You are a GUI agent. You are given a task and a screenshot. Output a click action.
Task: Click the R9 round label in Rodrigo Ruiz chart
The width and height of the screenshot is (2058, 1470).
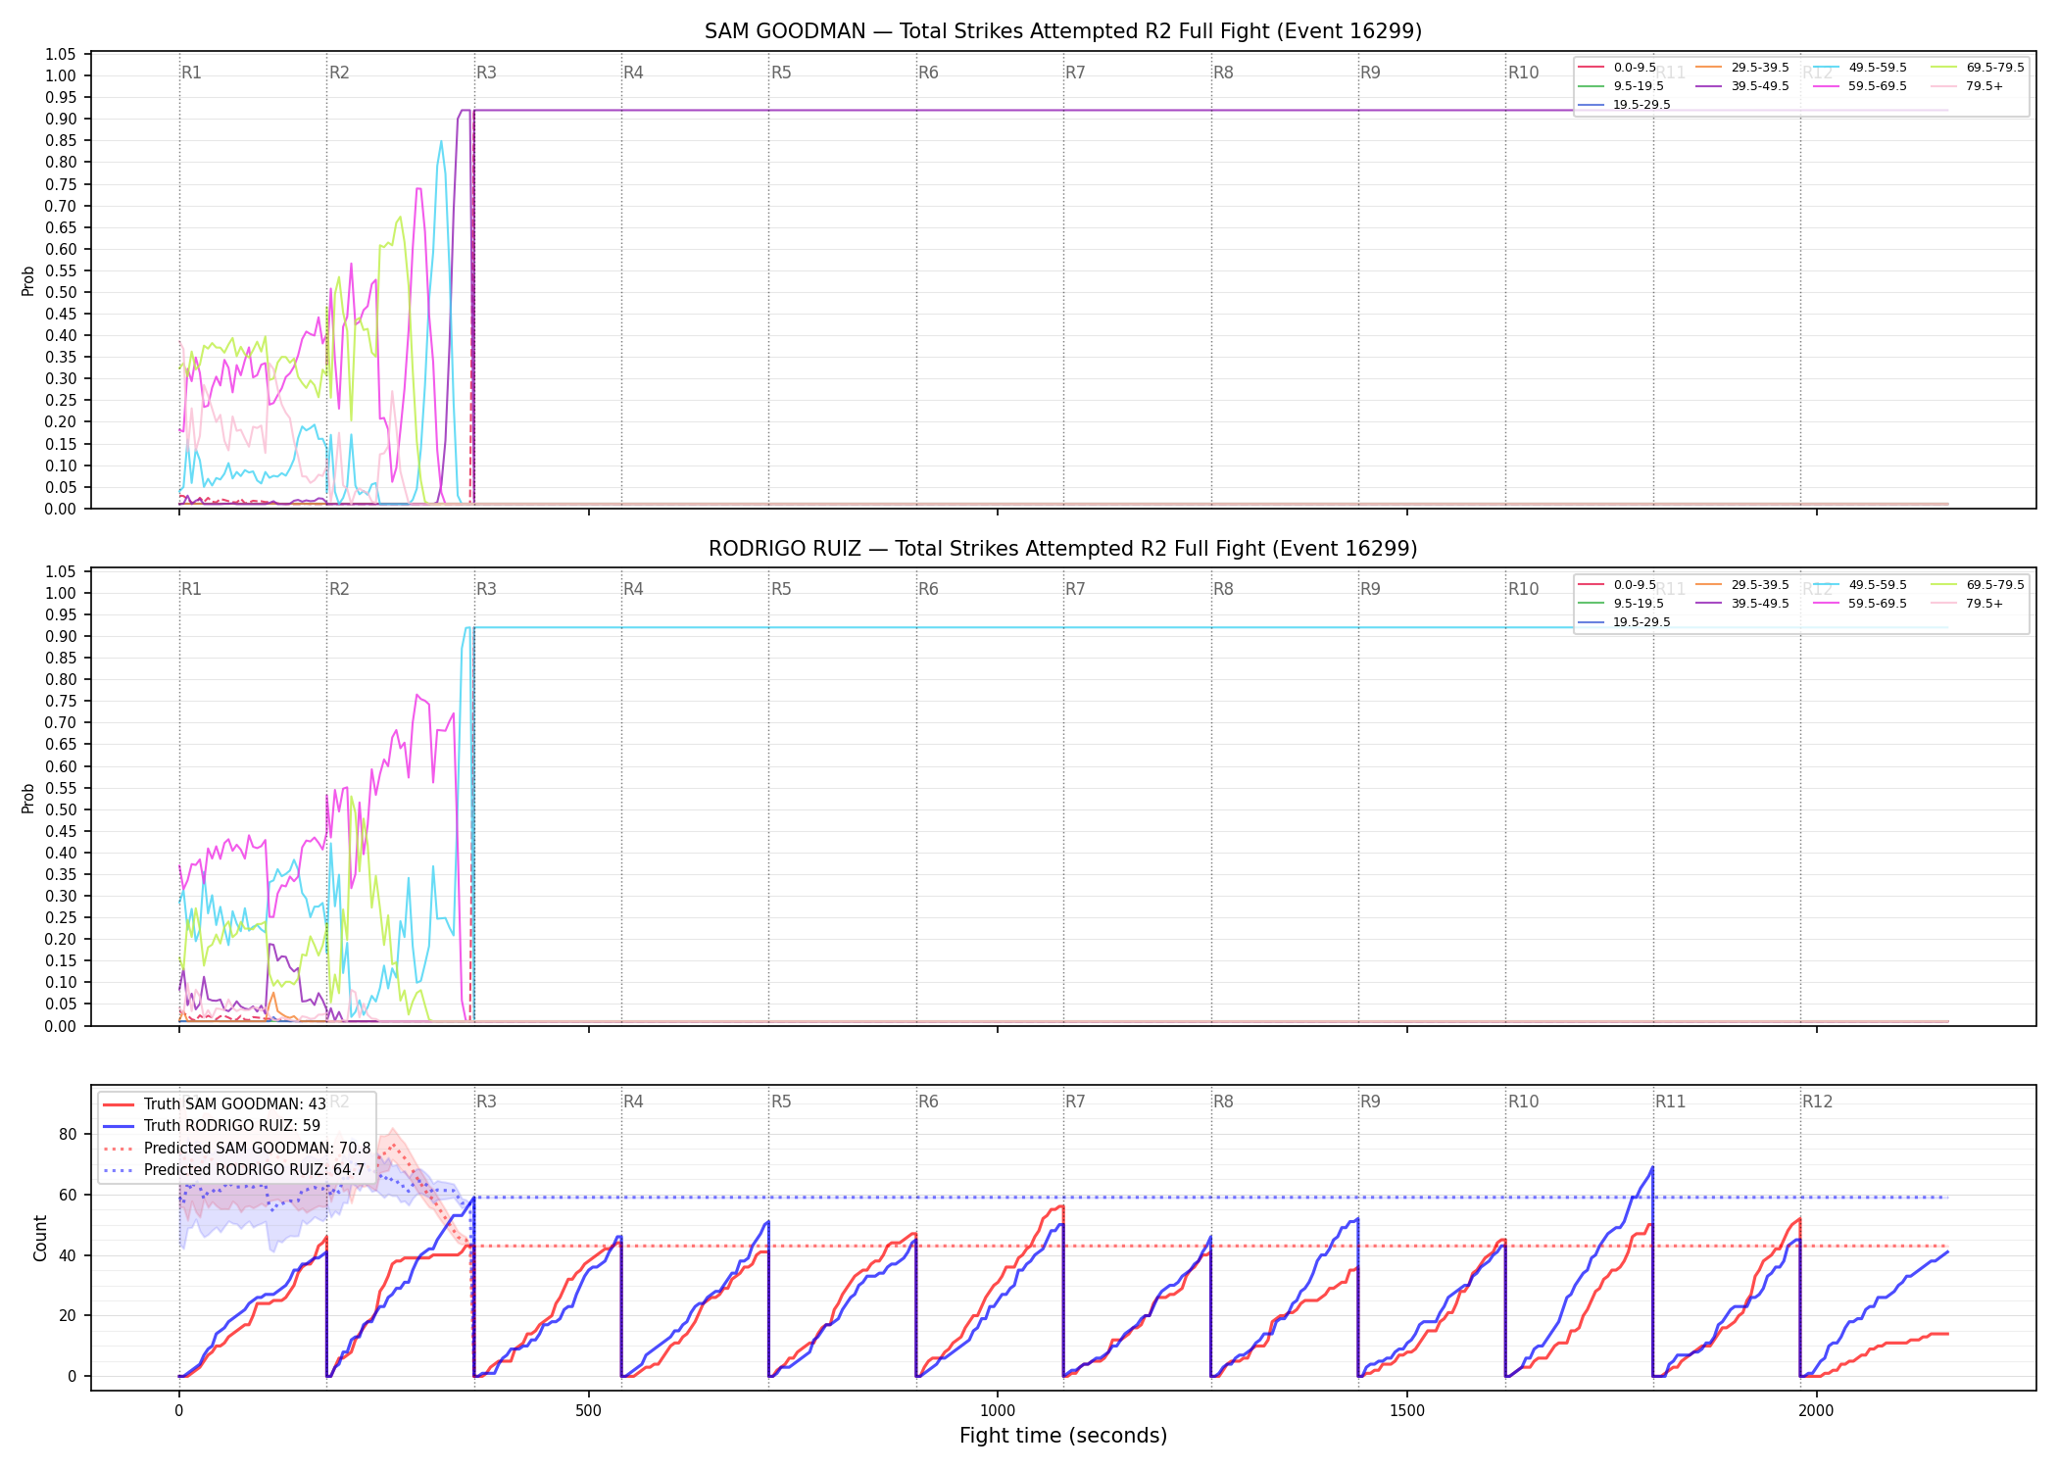[1370, 589]
